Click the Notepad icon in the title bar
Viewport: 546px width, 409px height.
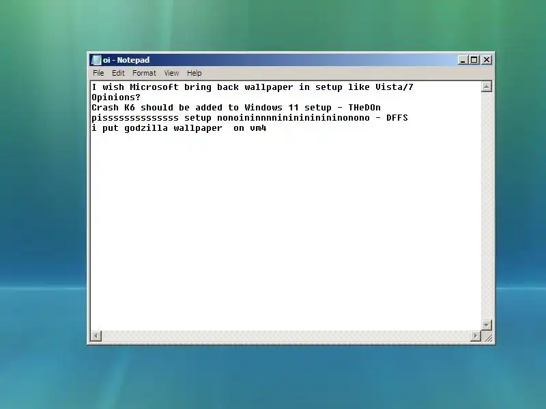point(96,60)
